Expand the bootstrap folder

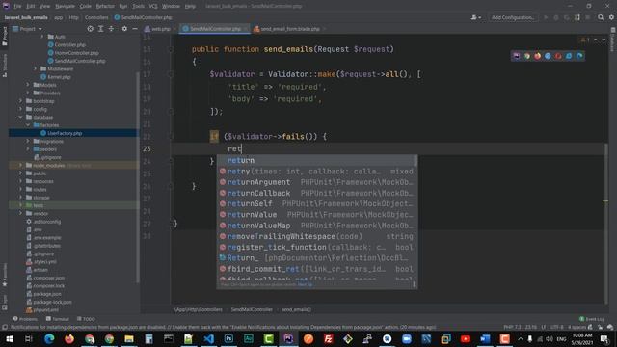(20, 101)
